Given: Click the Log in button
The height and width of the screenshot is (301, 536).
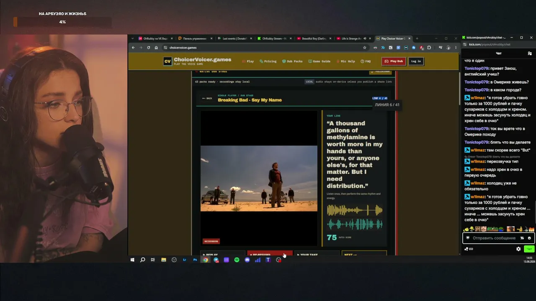Looking at the screenshot, I should click(x=416, y=61).
